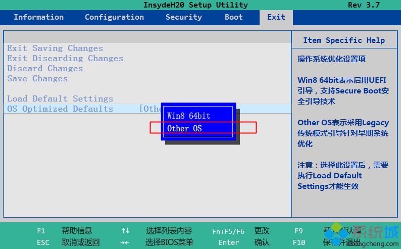
Task: Choose Exit Discarding Changes
Action: pyautogui.click(x=65, y=58)
